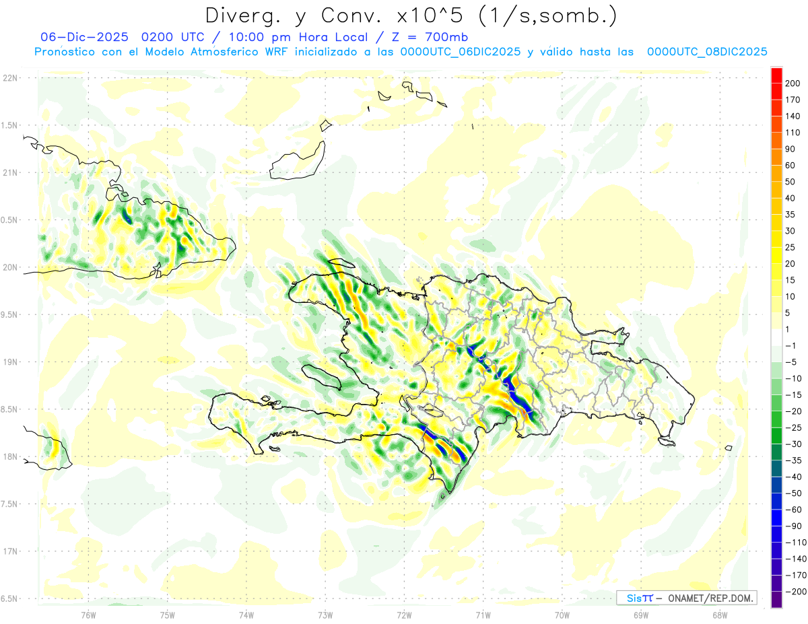Select the green swatch between -20 and -25
Viewport: 808px width, 624px height.
point(776,419)
